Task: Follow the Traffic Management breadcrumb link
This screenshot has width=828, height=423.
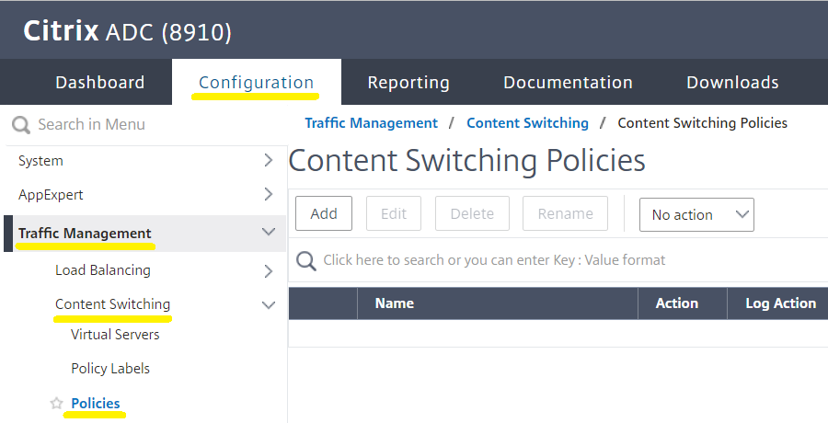Action: (x=372, y=123)
